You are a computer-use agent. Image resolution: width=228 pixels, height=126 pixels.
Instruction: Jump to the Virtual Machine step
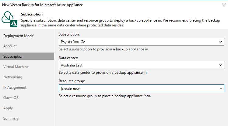(x=16, y=67)
